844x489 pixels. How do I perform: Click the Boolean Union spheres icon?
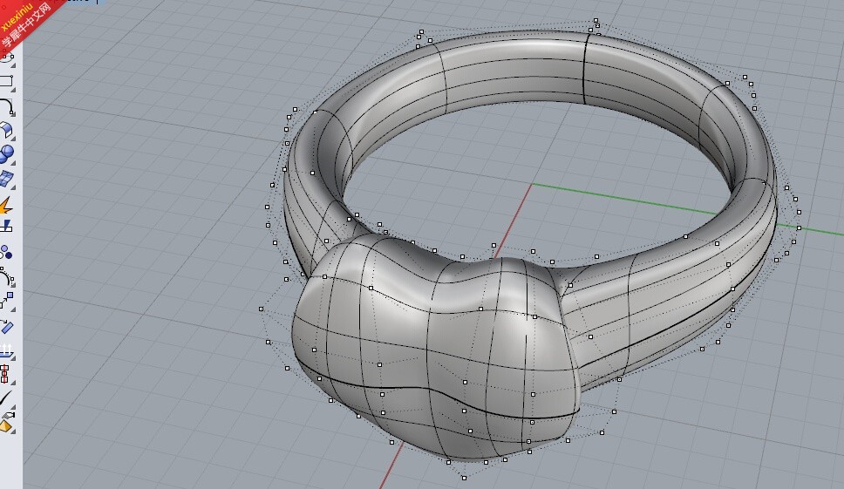(x=6, y=154)
